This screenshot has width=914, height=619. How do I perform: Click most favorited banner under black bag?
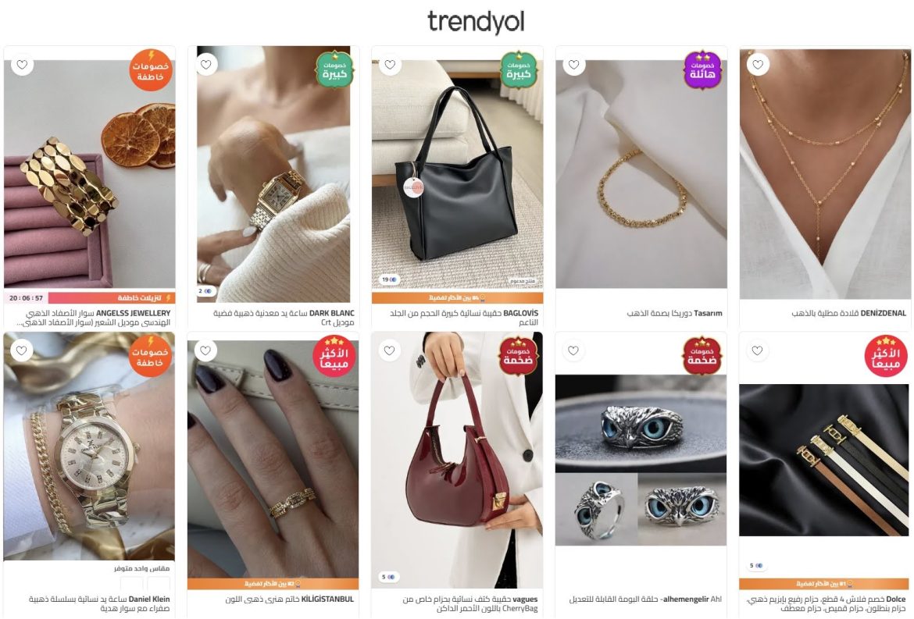point(458,297)
